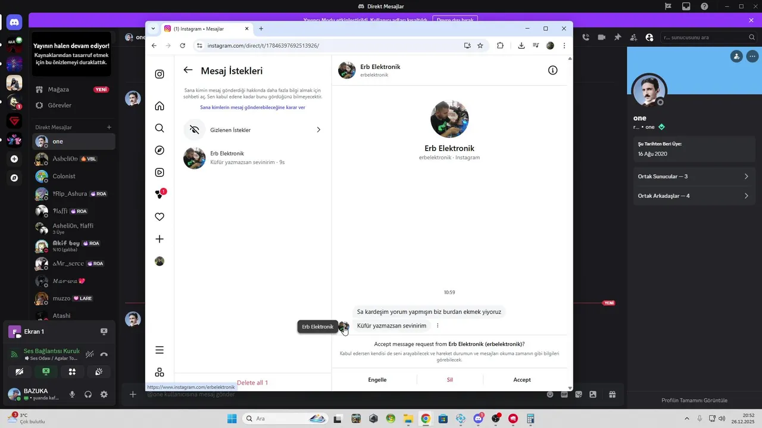Go back with Mesaj İstekleri arrow
The width and height of the screenshot is (762, 428).
[x=188, y=70]
